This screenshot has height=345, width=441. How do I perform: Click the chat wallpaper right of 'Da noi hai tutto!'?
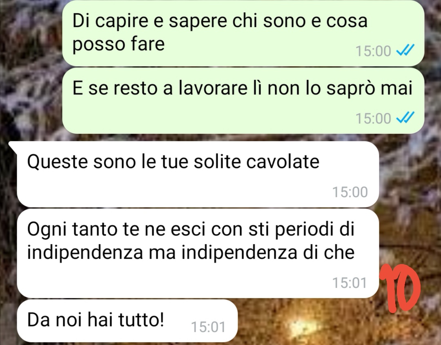coord(310,324)
